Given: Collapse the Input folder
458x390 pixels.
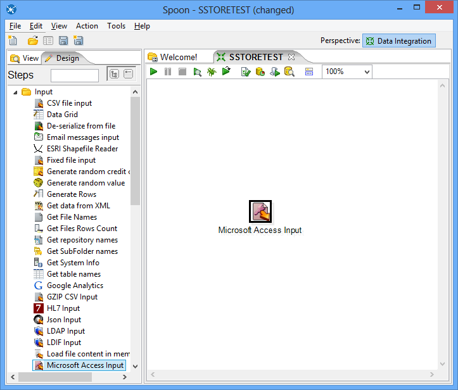Looking at the screenshot, I should click(15, 92).
